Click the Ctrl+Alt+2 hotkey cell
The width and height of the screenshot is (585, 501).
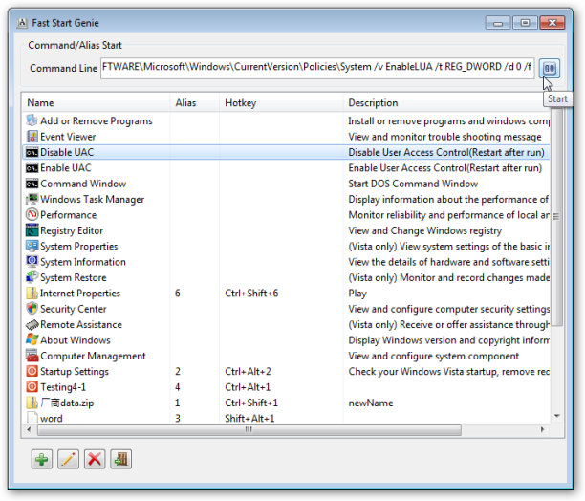[x=248, y=372]
